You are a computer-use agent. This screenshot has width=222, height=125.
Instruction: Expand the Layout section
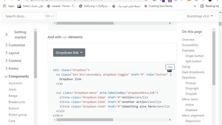coord(12,53)
